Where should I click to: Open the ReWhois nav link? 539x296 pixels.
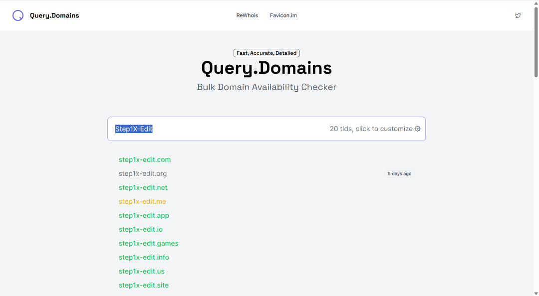247,15
